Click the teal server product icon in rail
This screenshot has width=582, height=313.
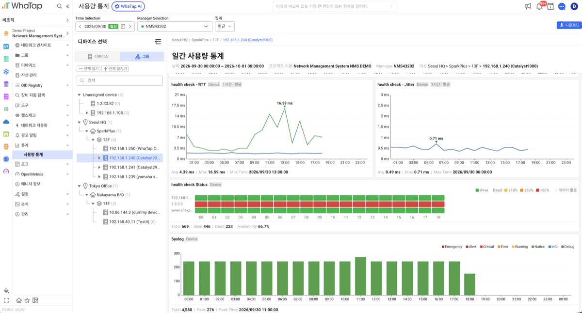click(6, 59)
